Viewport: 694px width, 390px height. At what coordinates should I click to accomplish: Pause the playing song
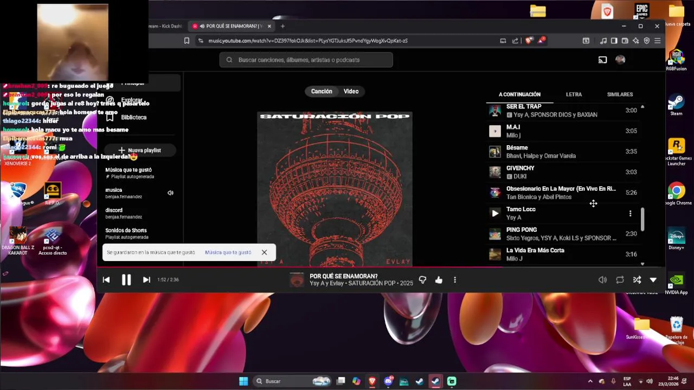click(126, 279)
